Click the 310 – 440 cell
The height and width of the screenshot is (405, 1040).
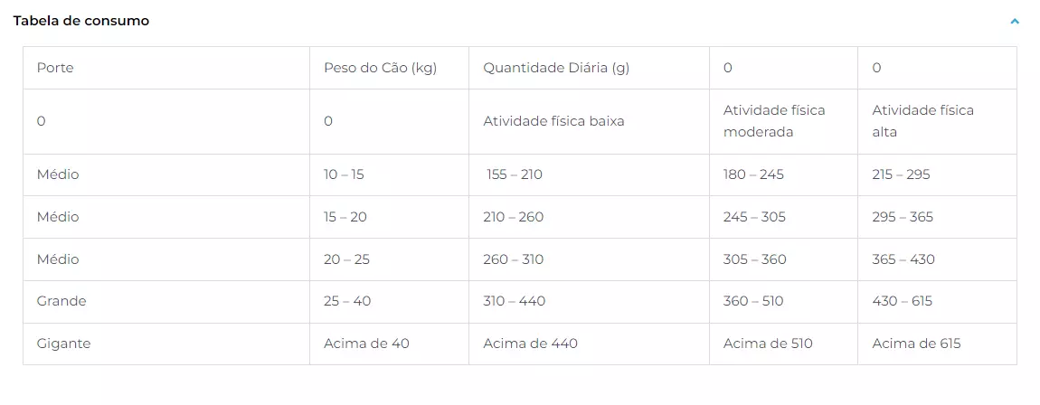coord(589,302)
